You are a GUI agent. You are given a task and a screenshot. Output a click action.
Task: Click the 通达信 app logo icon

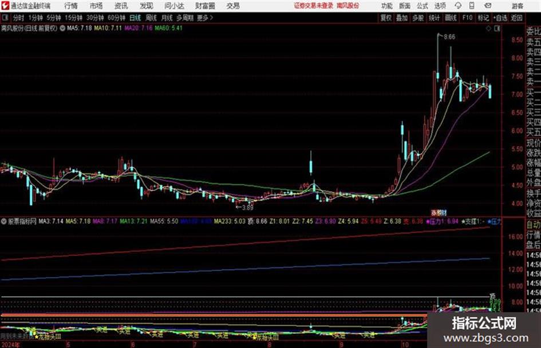(x=5, y=6)
